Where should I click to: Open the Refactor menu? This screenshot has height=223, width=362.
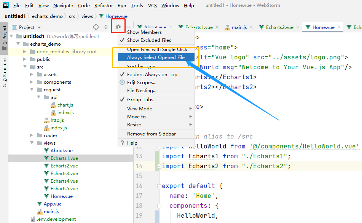point(104,6)
